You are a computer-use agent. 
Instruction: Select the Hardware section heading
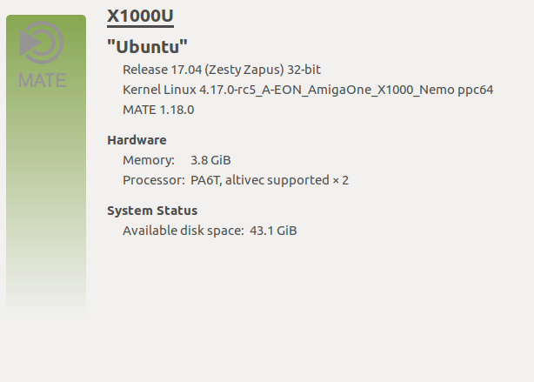coord(137,139)
